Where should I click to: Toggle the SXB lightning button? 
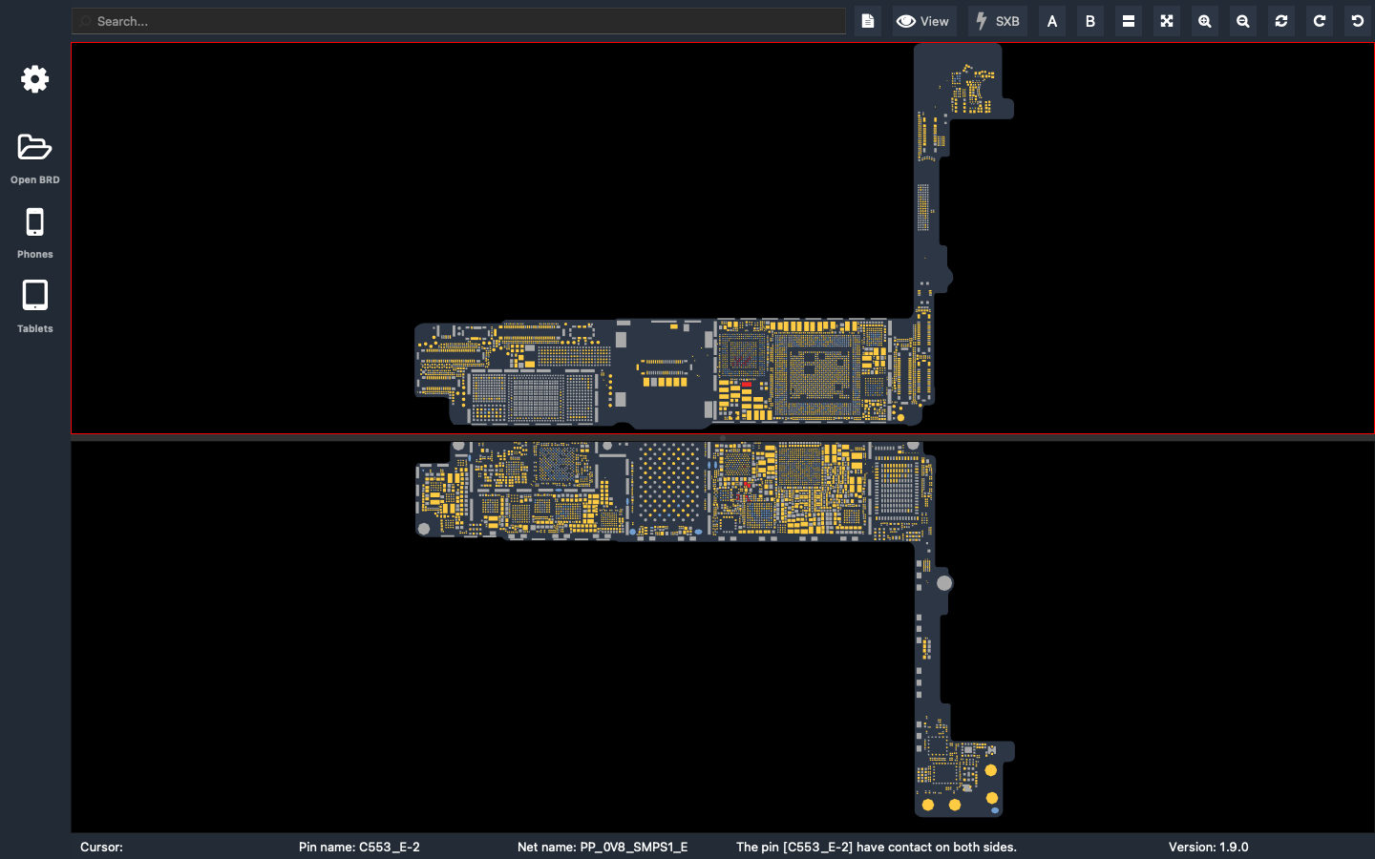click(x=998, y=21)
